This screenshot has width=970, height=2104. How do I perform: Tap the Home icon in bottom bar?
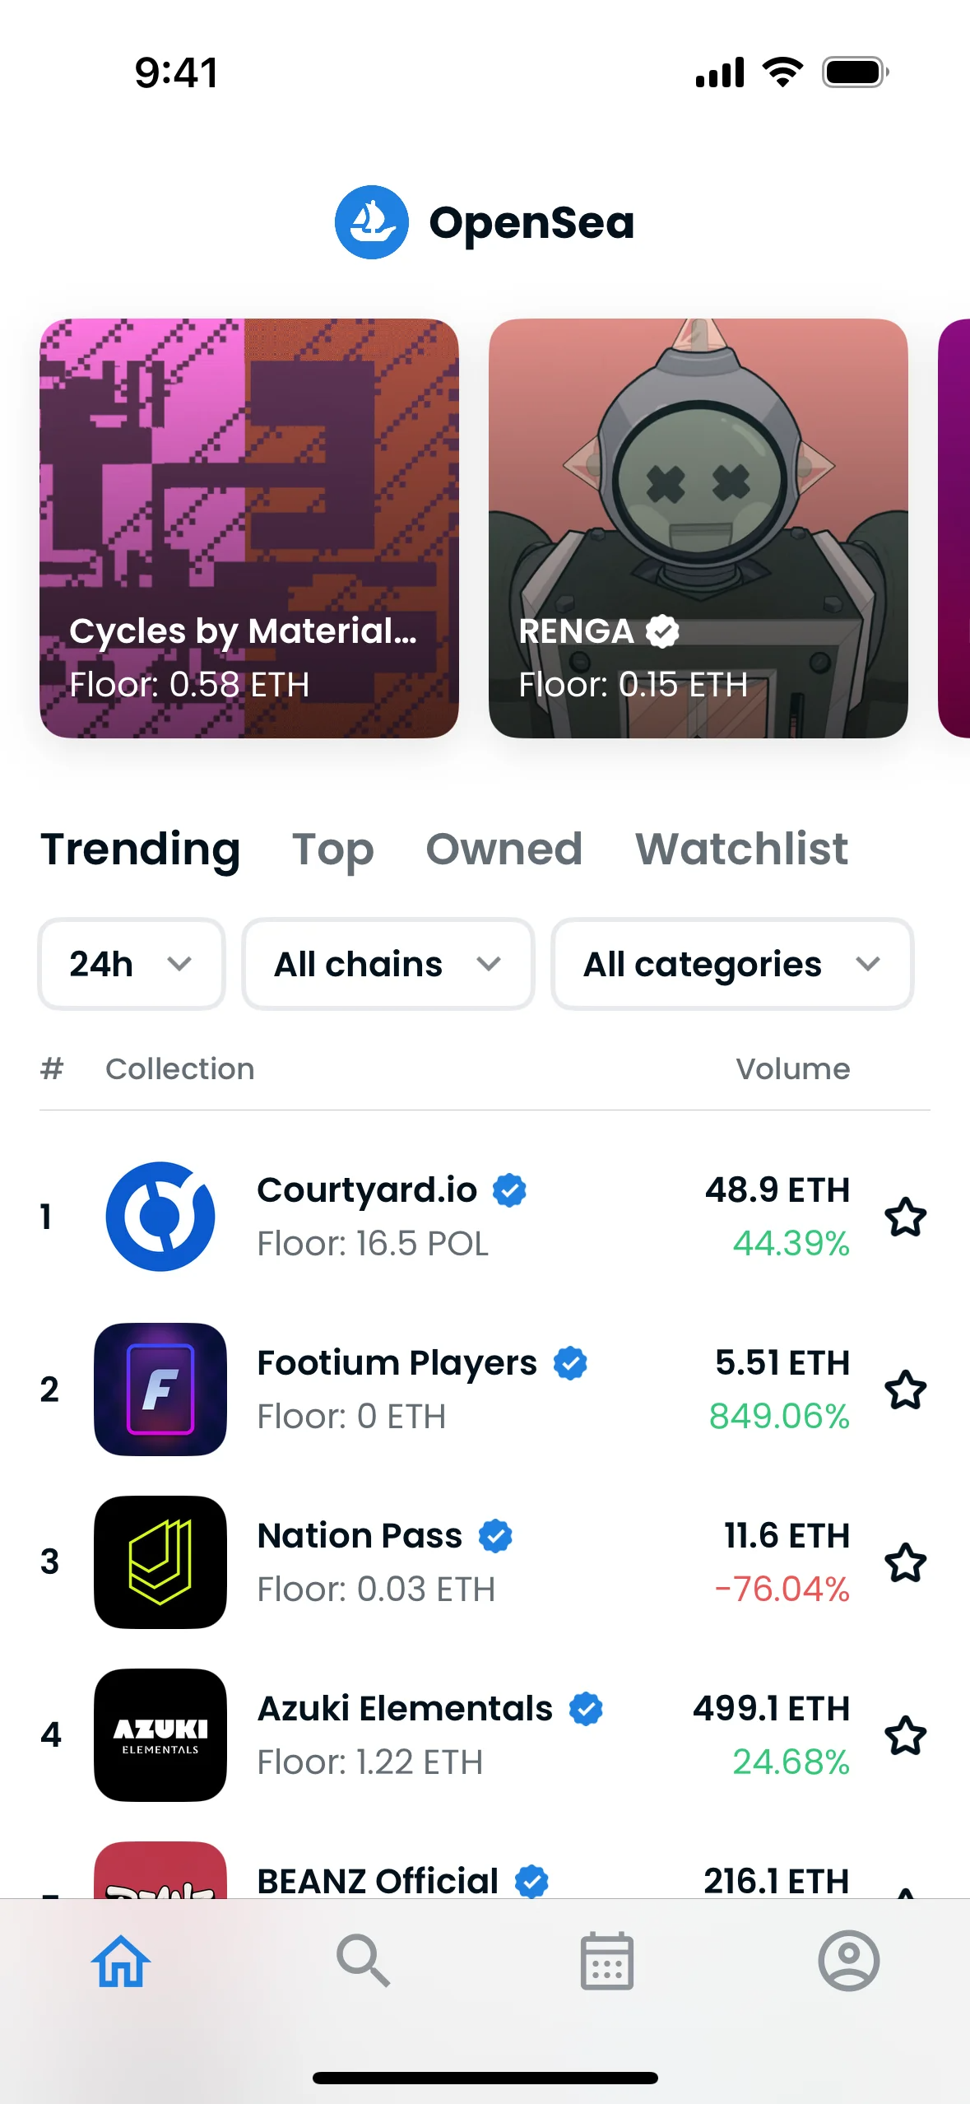coord(121,1961)
